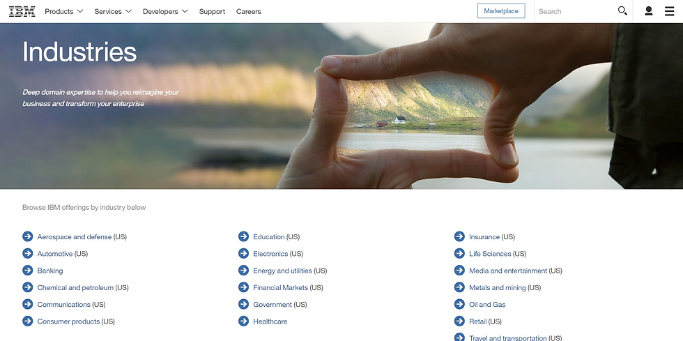Click arrow icon beside Healthcare
Screen dimensions: 683x341
pyautogui.click(x=243, y=321)
